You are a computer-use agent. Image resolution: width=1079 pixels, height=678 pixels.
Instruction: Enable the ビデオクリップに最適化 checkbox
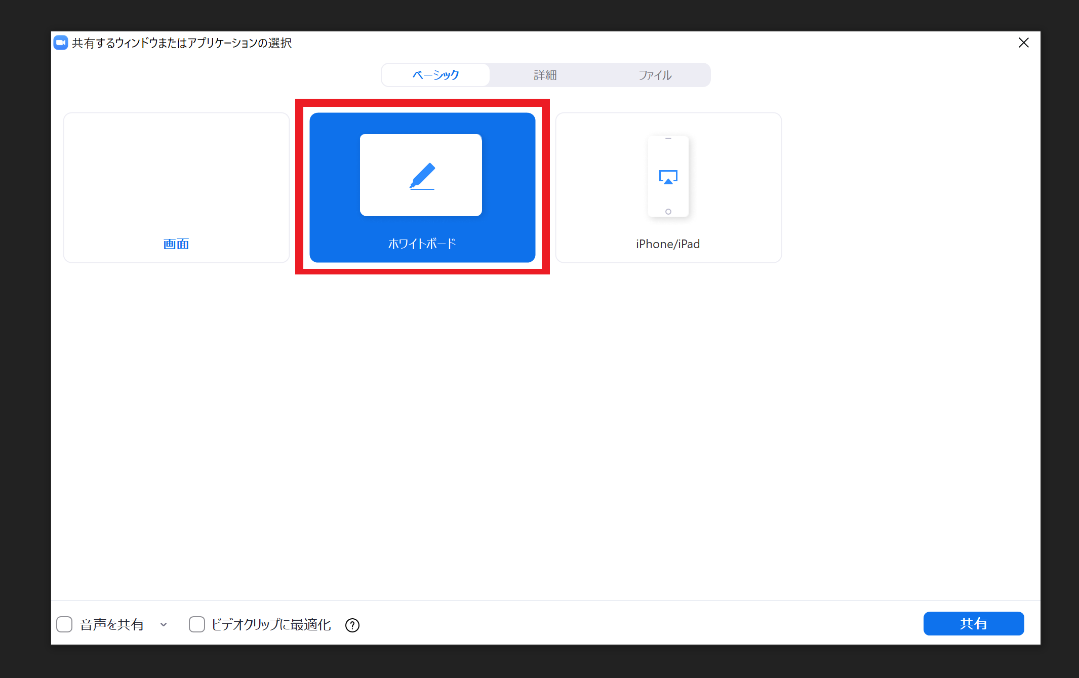(x=196, y=624)
